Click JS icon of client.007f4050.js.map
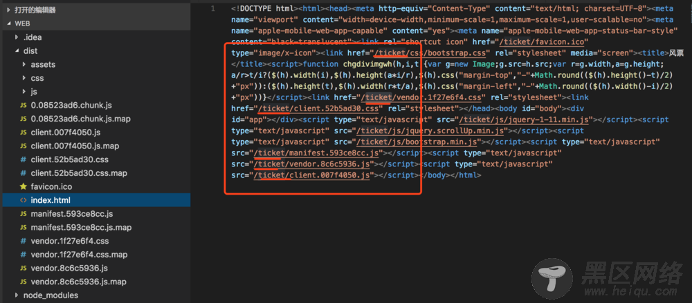692x303 pixels. [x=23, y=146]
